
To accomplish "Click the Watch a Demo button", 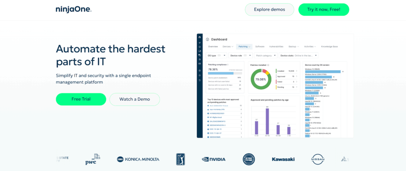I will point(134,99).
